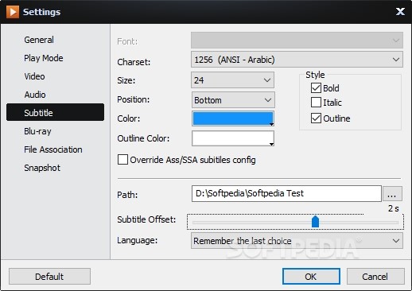Click the Cancel button
412x291 pixels.
click(x=375, y=277)
